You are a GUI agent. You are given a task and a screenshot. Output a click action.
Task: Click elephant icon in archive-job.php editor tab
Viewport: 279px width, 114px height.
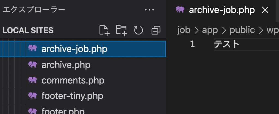[x=180, y=10]
